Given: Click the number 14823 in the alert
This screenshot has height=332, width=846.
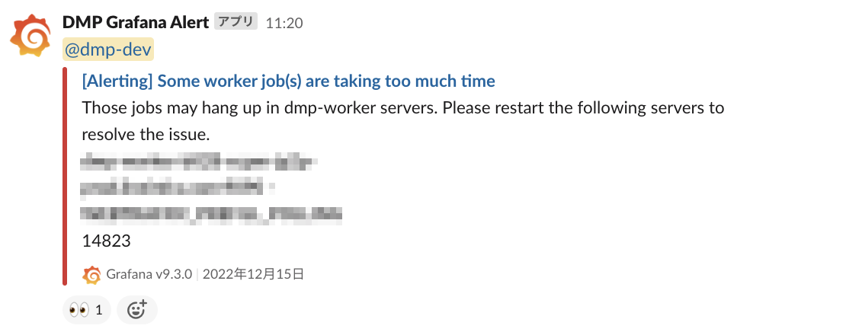Looking at the screenshot, I should tap(107, 241).
